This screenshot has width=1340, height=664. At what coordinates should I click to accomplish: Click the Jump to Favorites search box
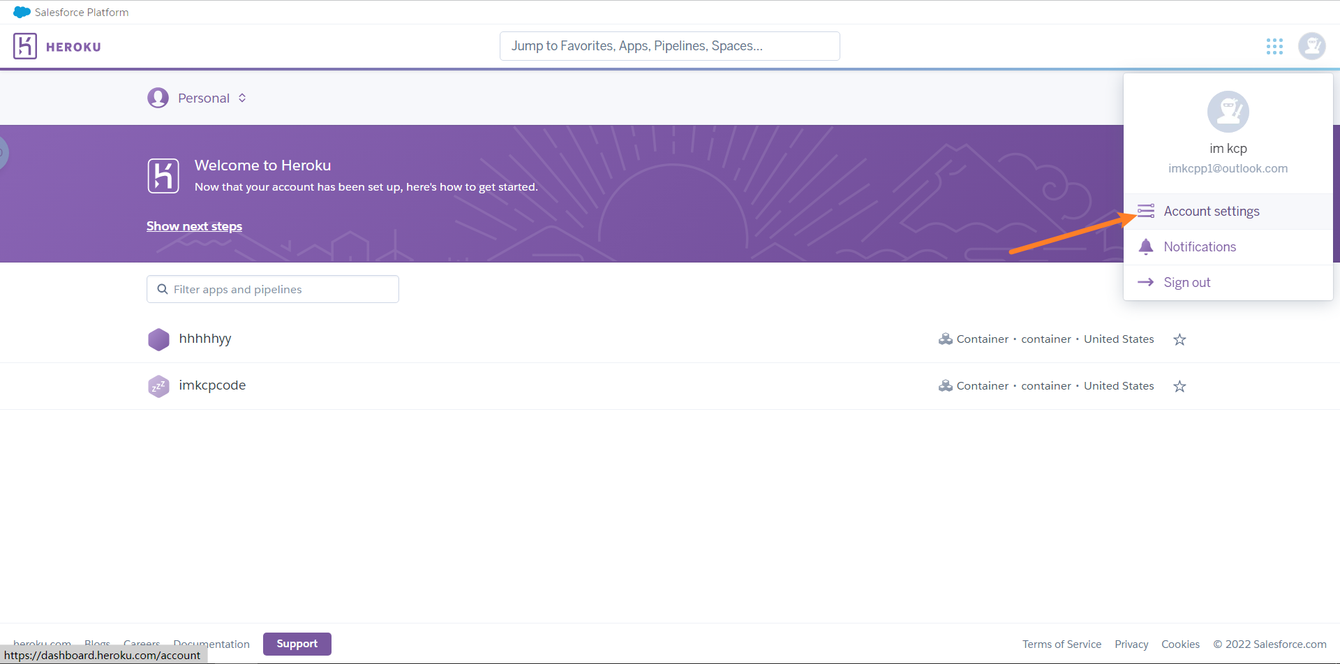tap(669, 46)
